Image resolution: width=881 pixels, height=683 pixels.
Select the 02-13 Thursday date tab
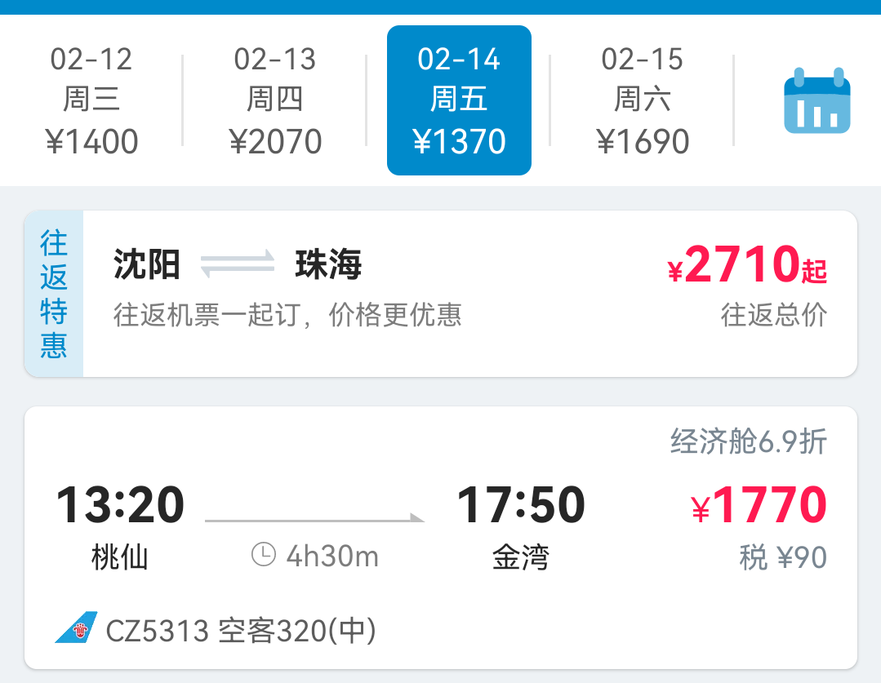[274, 100]
